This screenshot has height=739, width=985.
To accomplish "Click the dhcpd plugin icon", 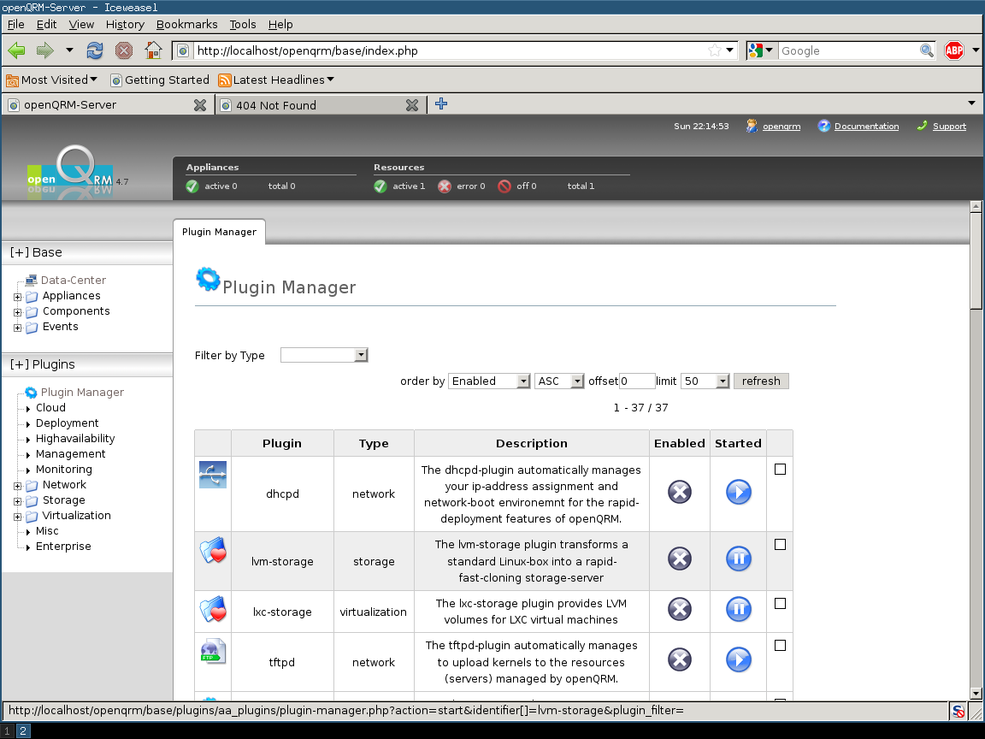I will coord(213,475).
